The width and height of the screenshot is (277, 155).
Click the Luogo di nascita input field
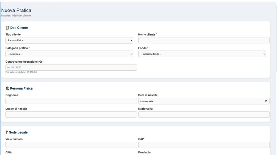(x=71, y=114)
